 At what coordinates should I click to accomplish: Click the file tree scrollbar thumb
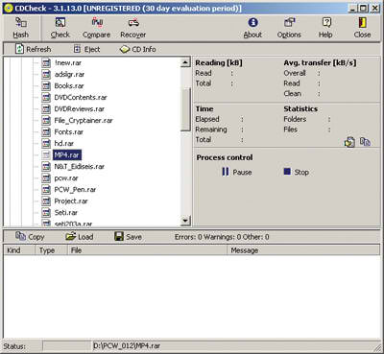coord(185,109)
